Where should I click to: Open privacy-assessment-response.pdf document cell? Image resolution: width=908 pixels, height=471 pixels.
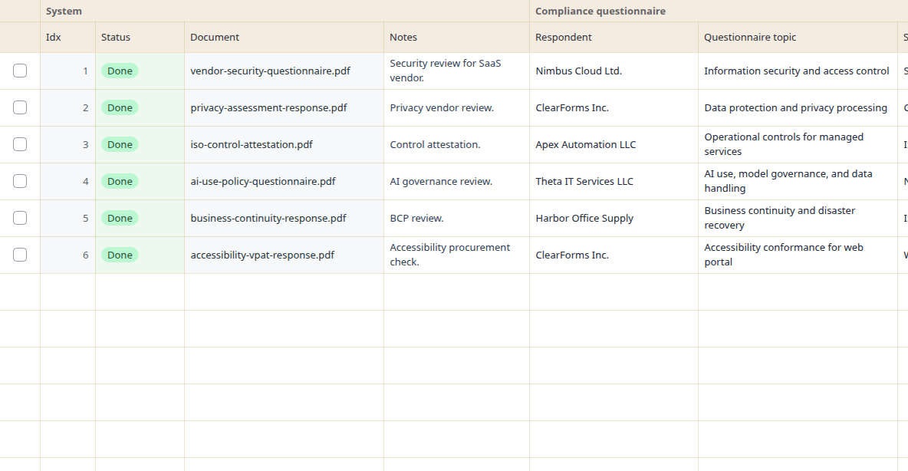pyautogui.click(x=284, y=107)
